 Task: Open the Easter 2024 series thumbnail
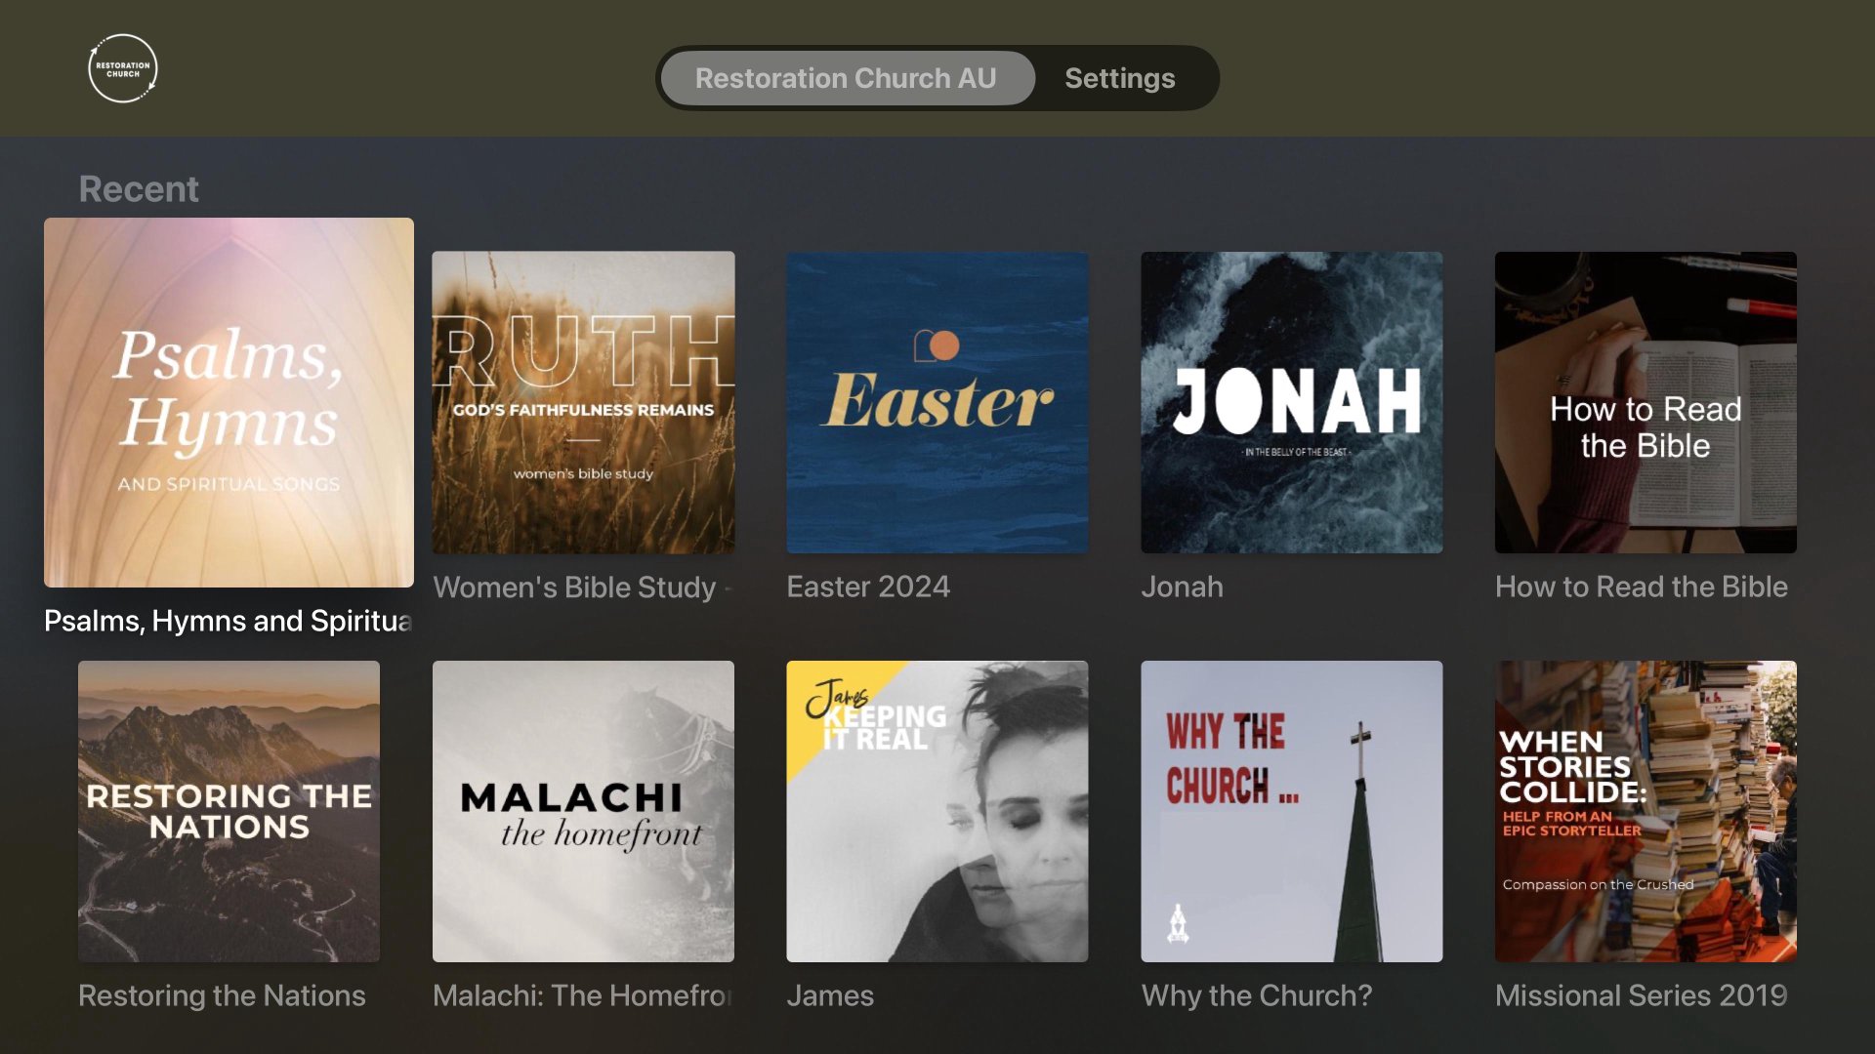pyautogui.click(x=937, y=402)
